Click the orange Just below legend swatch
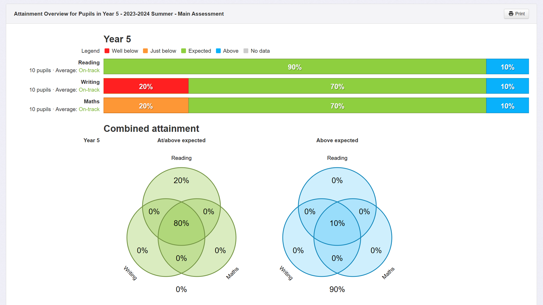 click(145, 51)
